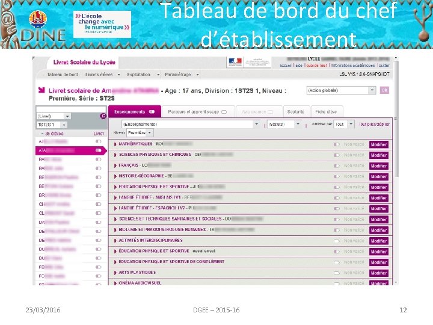Toggle validation switch for ACTIVITÉS INTERDISCIPLINAIRES row

point(336,241)
